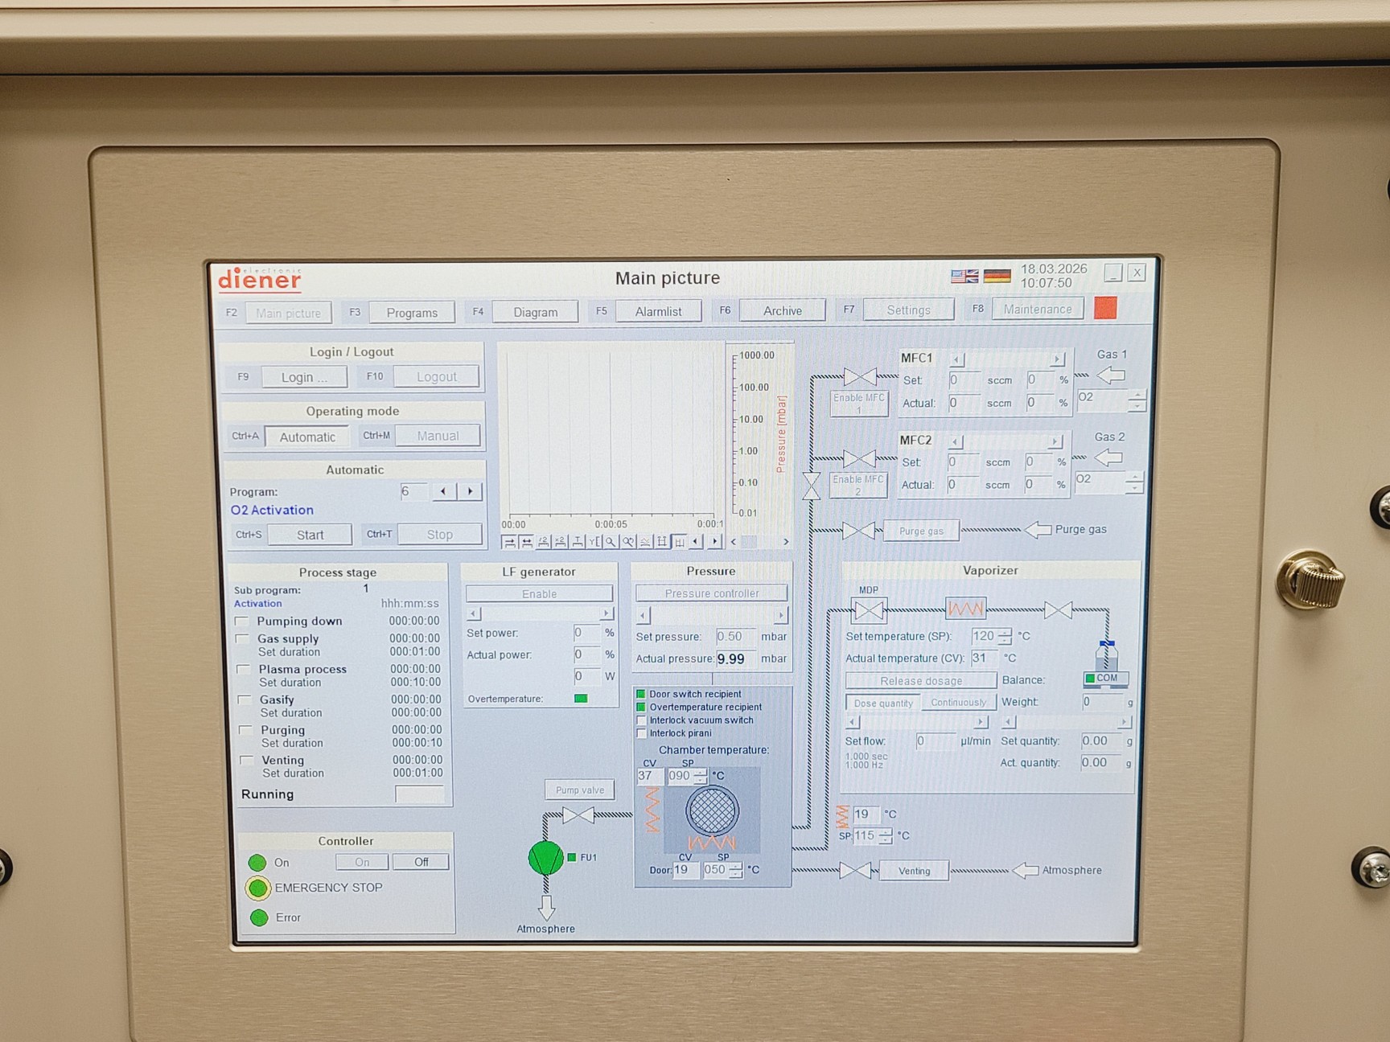Click the curve smoothing icon below the graph

coord(646,542)
